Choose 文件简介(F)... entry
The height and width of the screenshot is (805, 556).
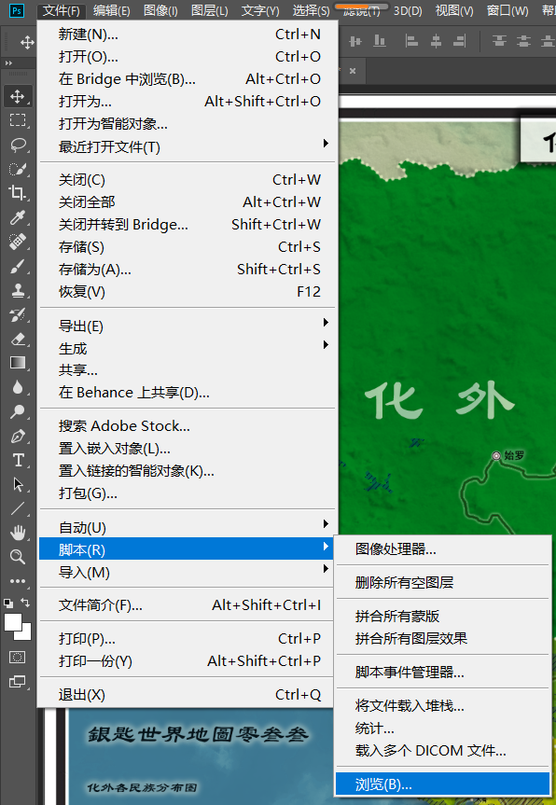(188, 605)
